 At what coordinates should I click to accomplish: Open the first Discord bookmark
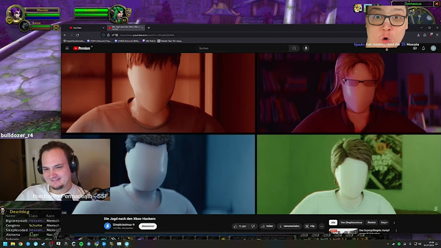point(99,41)
